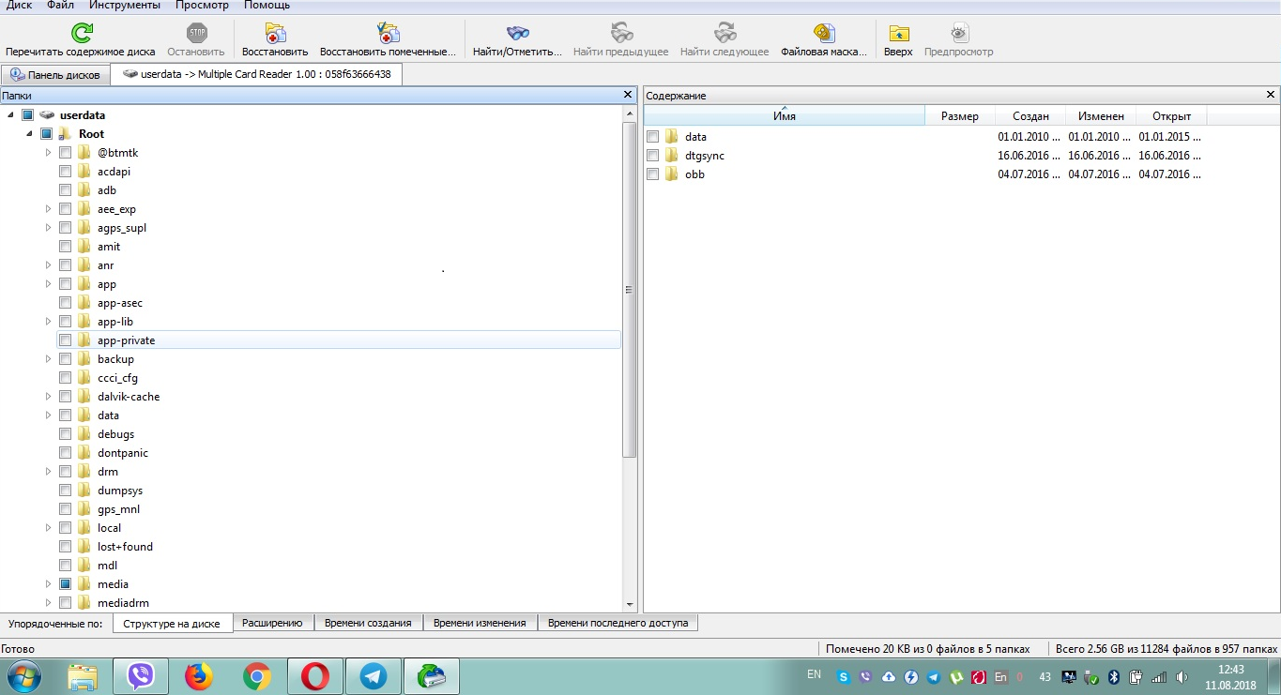The image size is (1281, 695).
Task: Open Firefox from the taskbar
Action: (x=199, y=676)
